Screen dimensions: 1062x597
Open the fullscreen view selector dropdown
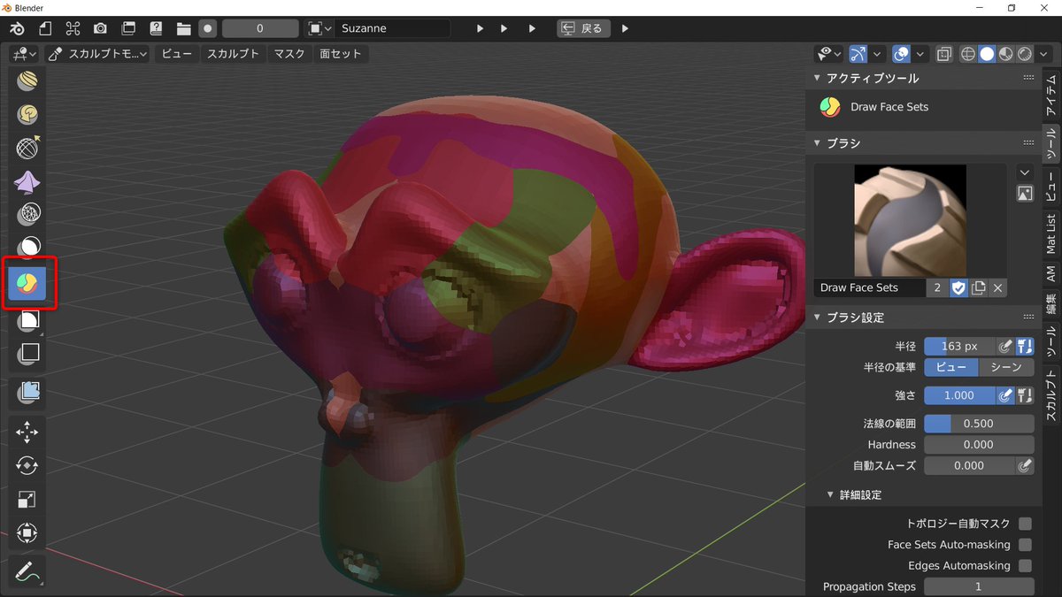[x=319, y=28]
